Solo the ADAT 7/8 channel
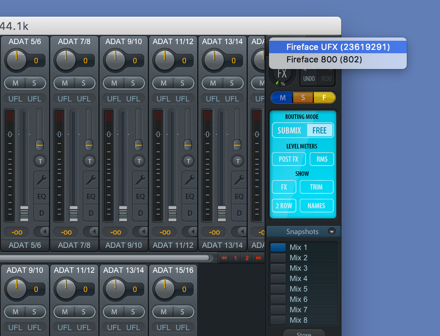 point(84,83)
